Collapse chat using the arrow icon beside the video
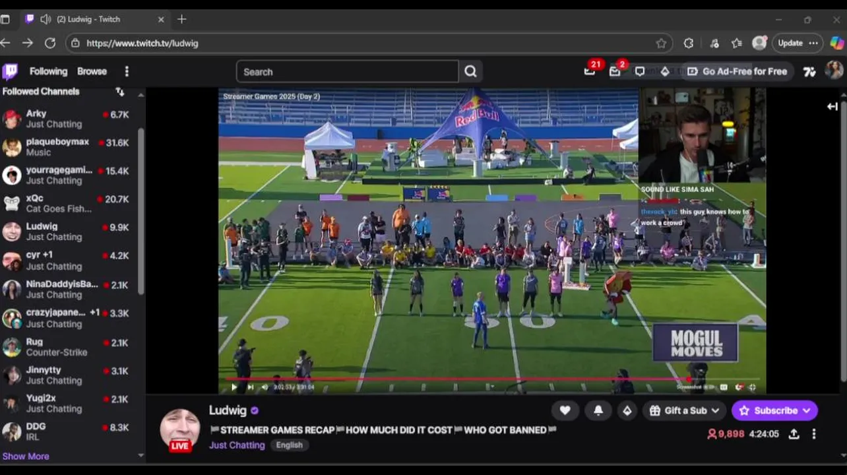This screenshot has width=847, height=475. point(832,106)
